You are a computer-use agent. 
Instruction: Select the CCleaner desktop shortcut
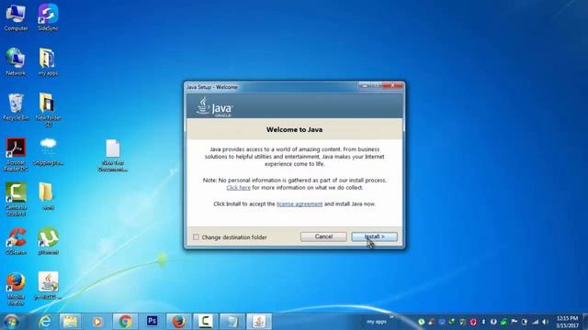(16, 241)
